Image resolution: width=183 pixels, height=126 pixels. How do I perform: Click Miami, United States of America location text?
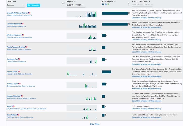pyautogui.click(x=19, y=49)
